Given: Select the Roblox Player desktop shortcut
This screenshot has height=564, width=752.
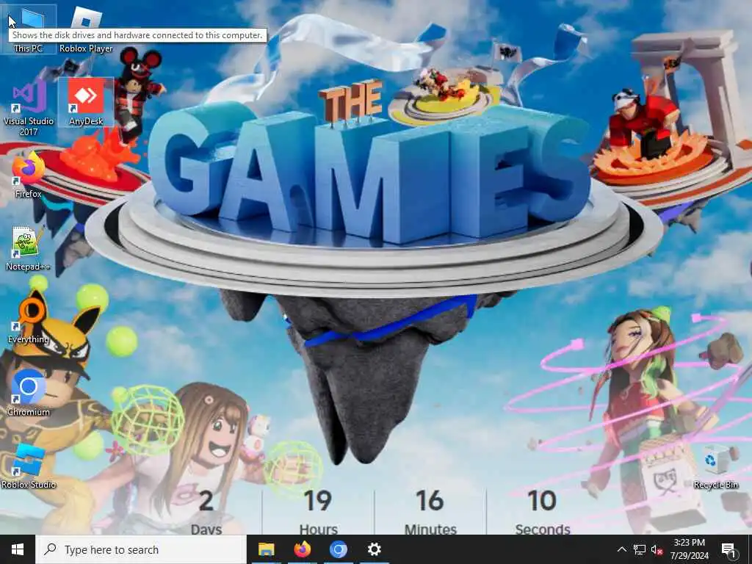Looking at the screenshot, I should click(86, 29).
